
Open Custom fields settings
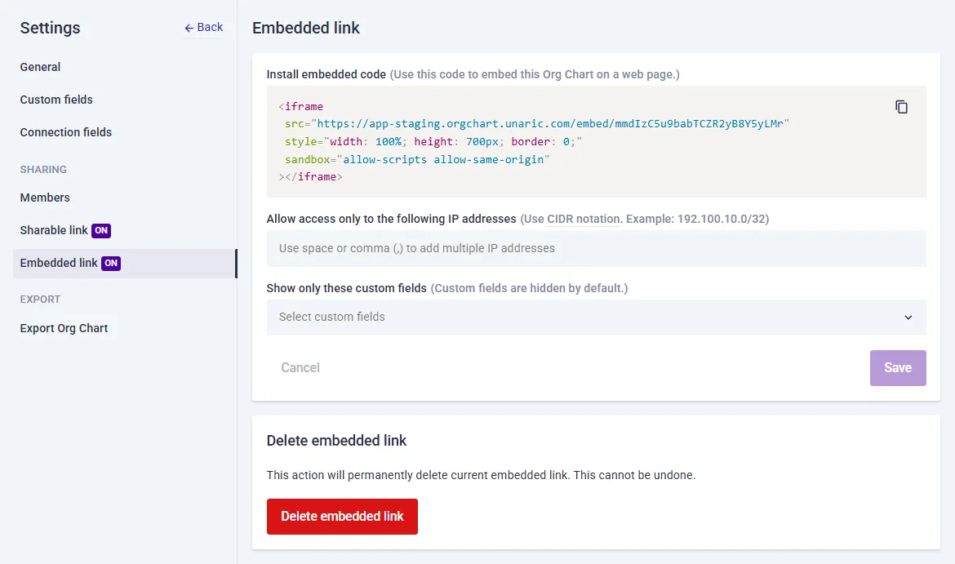pyautogui.click(x=56, y=100)
